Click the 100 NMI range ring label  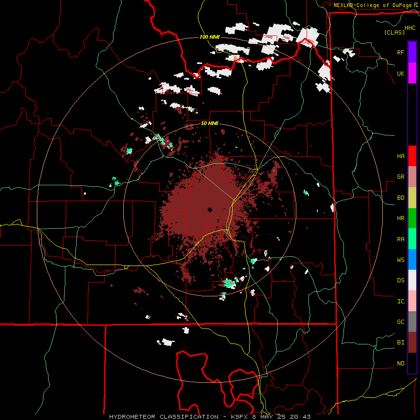coord(210,37)
